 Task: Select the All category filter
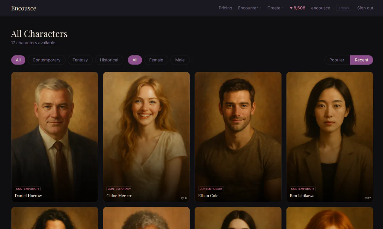click(x=18, y=60)
